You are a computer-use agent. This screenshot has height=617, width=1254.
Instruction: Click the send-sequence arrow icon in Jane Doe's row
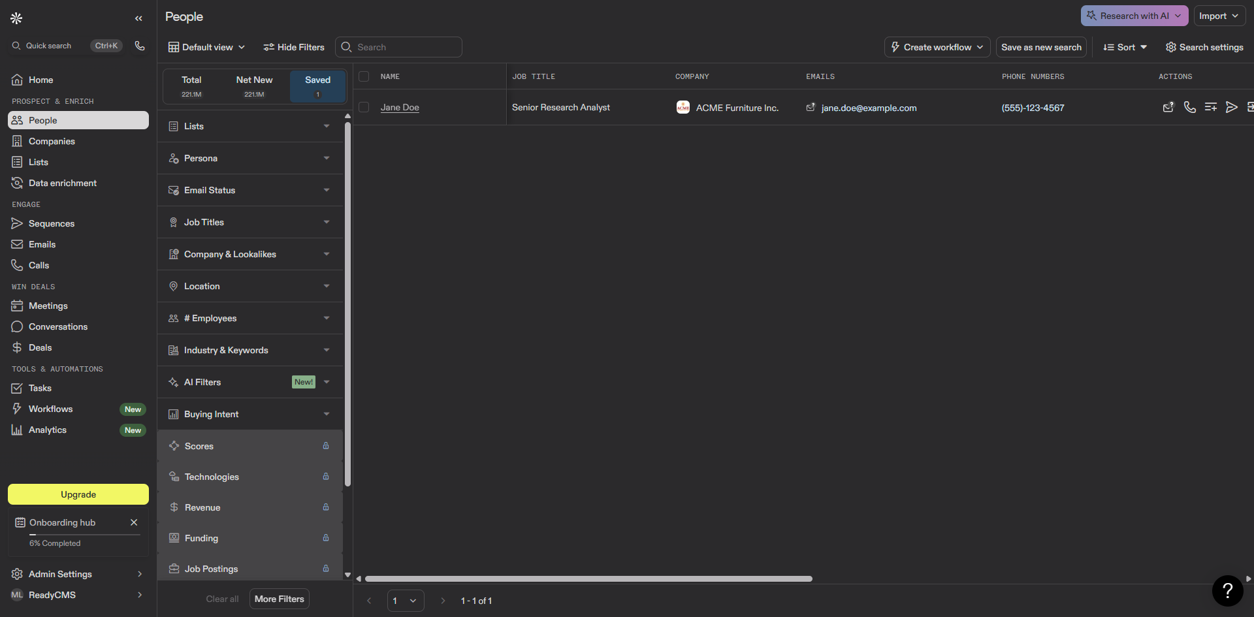click(1231, 107)
